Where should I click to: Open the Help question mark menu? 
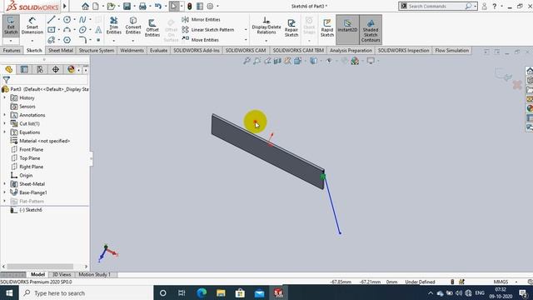[495, 6]
